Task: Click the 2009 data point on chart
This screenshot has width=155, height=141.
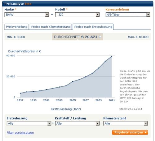Action: click(x=99, y=68)
